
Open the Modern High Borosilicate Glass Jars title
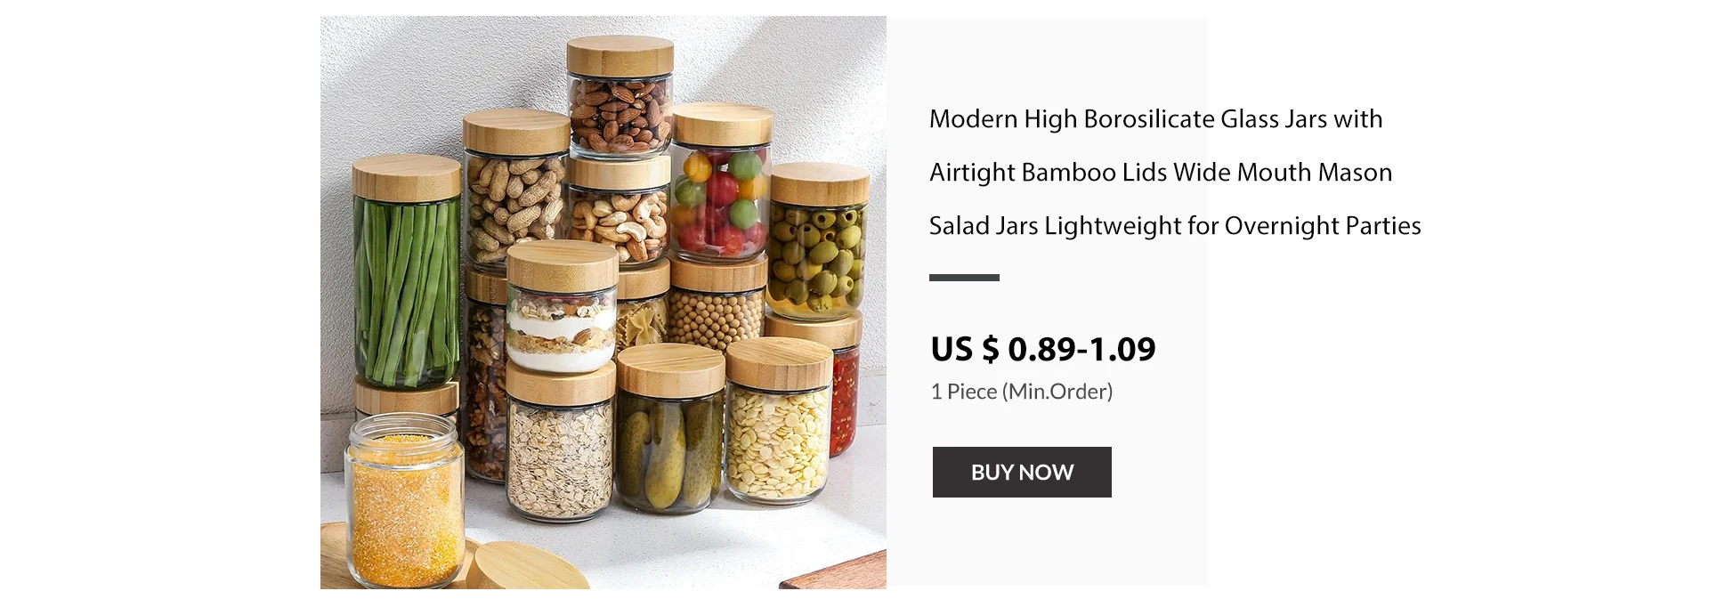tap(1175, 172)
